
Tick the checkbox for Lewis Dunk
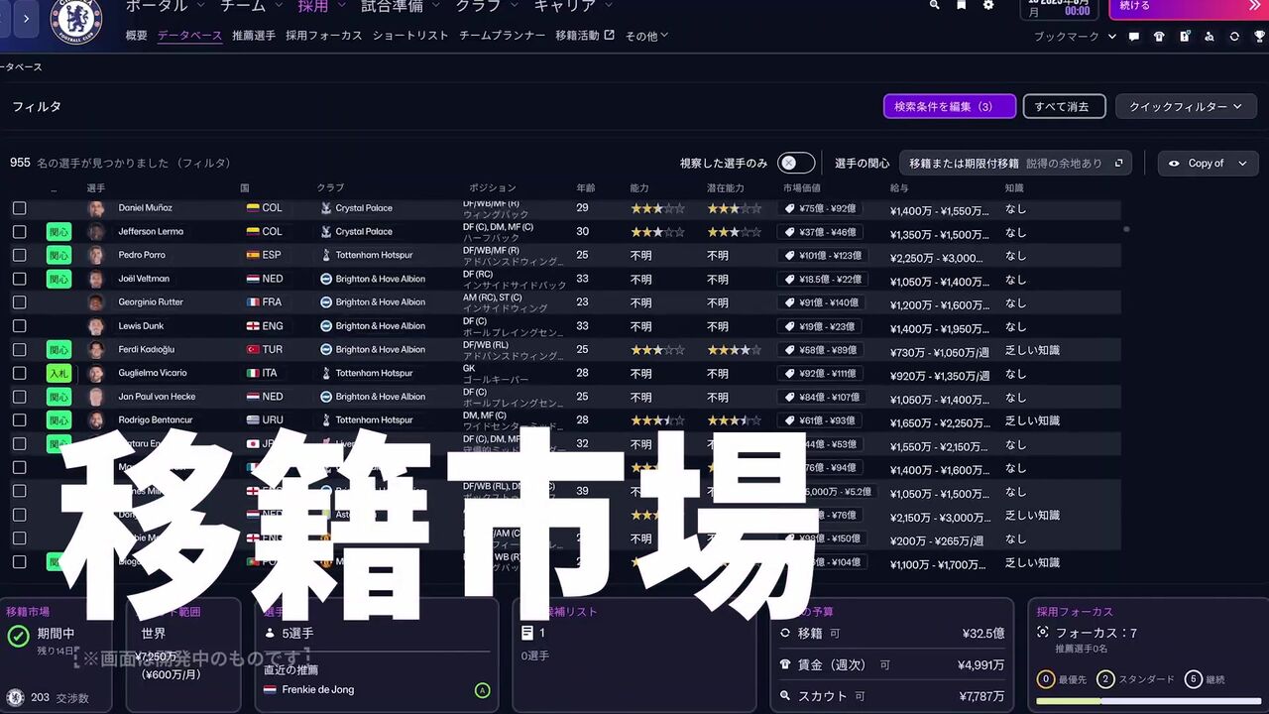[19, 326]
